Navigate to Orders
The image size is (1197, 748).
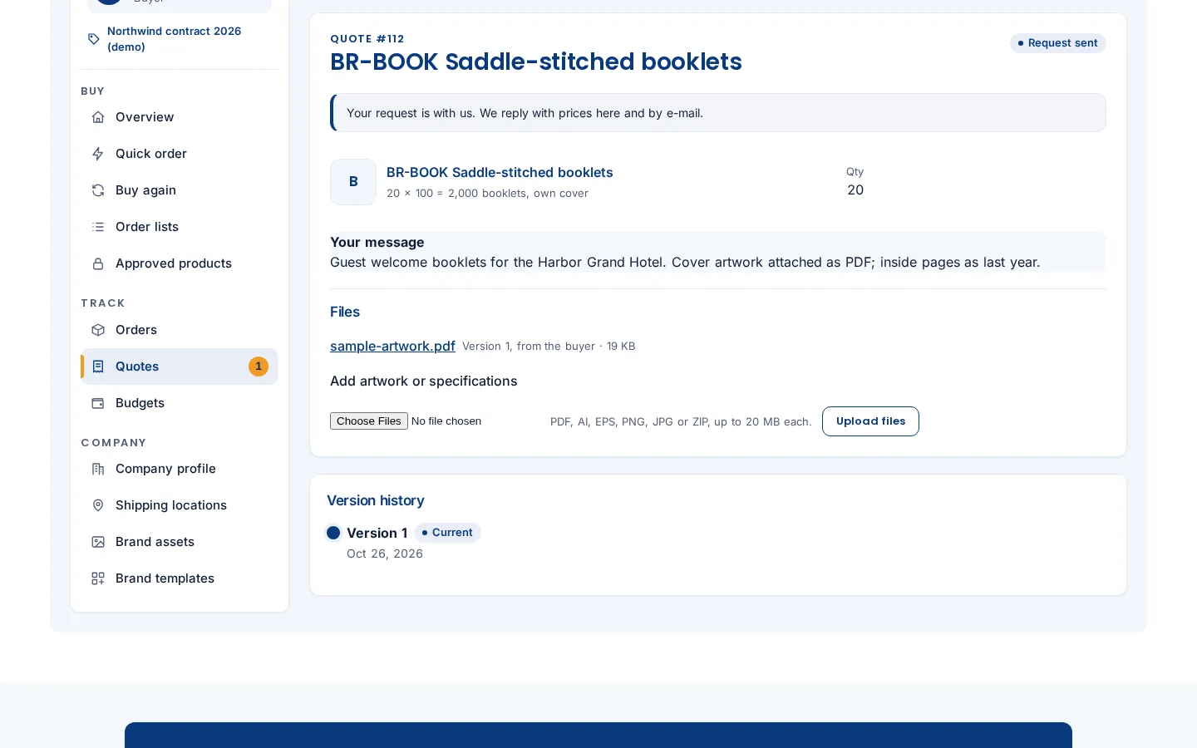(x=180, y=330)
